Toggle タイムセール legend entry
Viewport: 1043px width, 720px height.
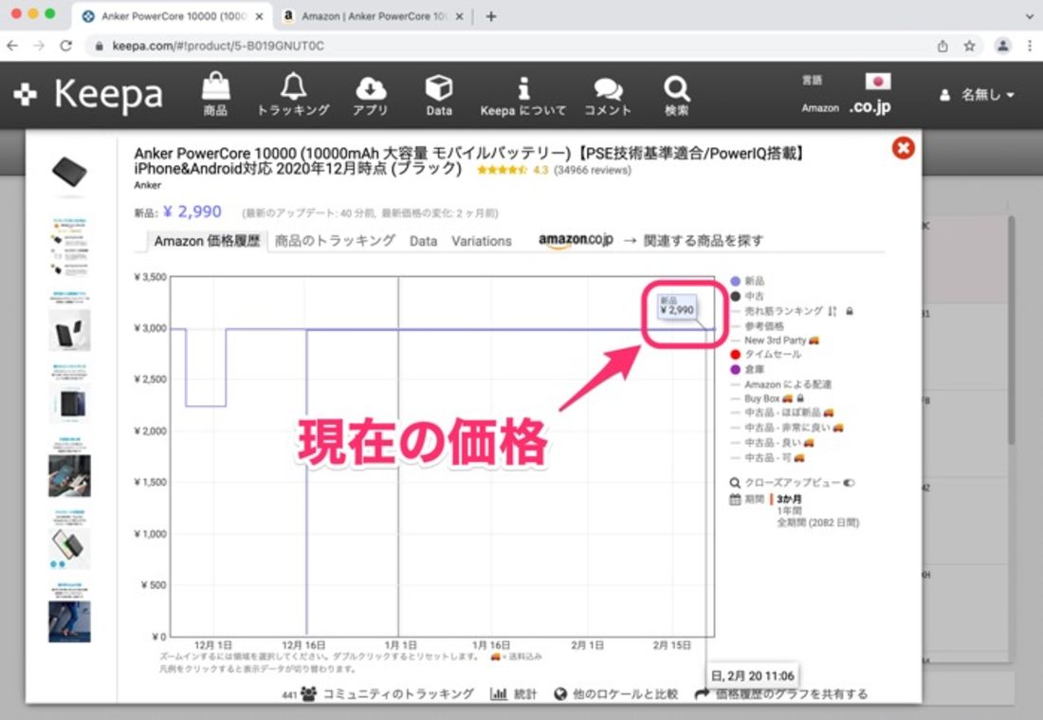[x=765, y=354]
